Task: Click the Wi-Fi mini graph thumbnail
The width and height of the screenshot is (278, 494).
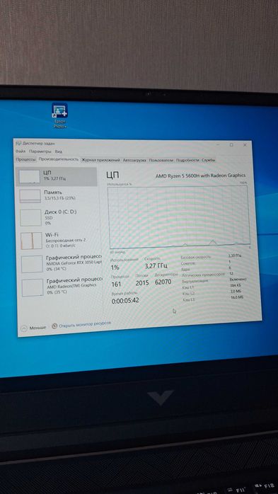Action: click(32, 241)
